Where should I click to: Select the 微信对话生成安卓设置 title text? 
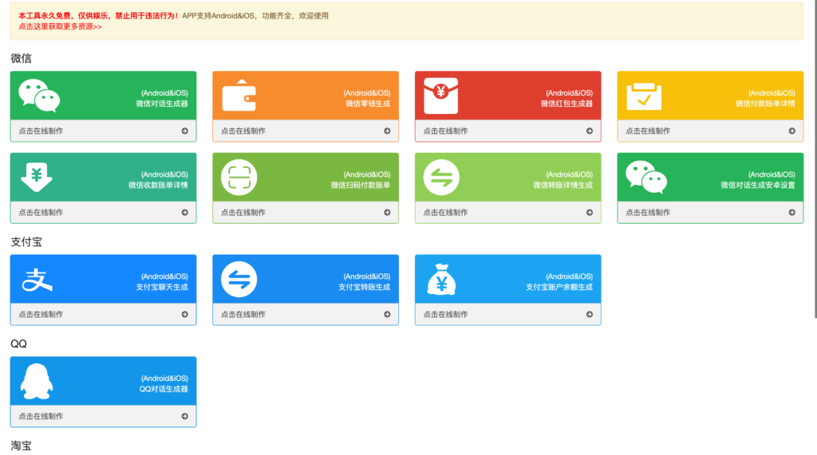pos(758,185)
